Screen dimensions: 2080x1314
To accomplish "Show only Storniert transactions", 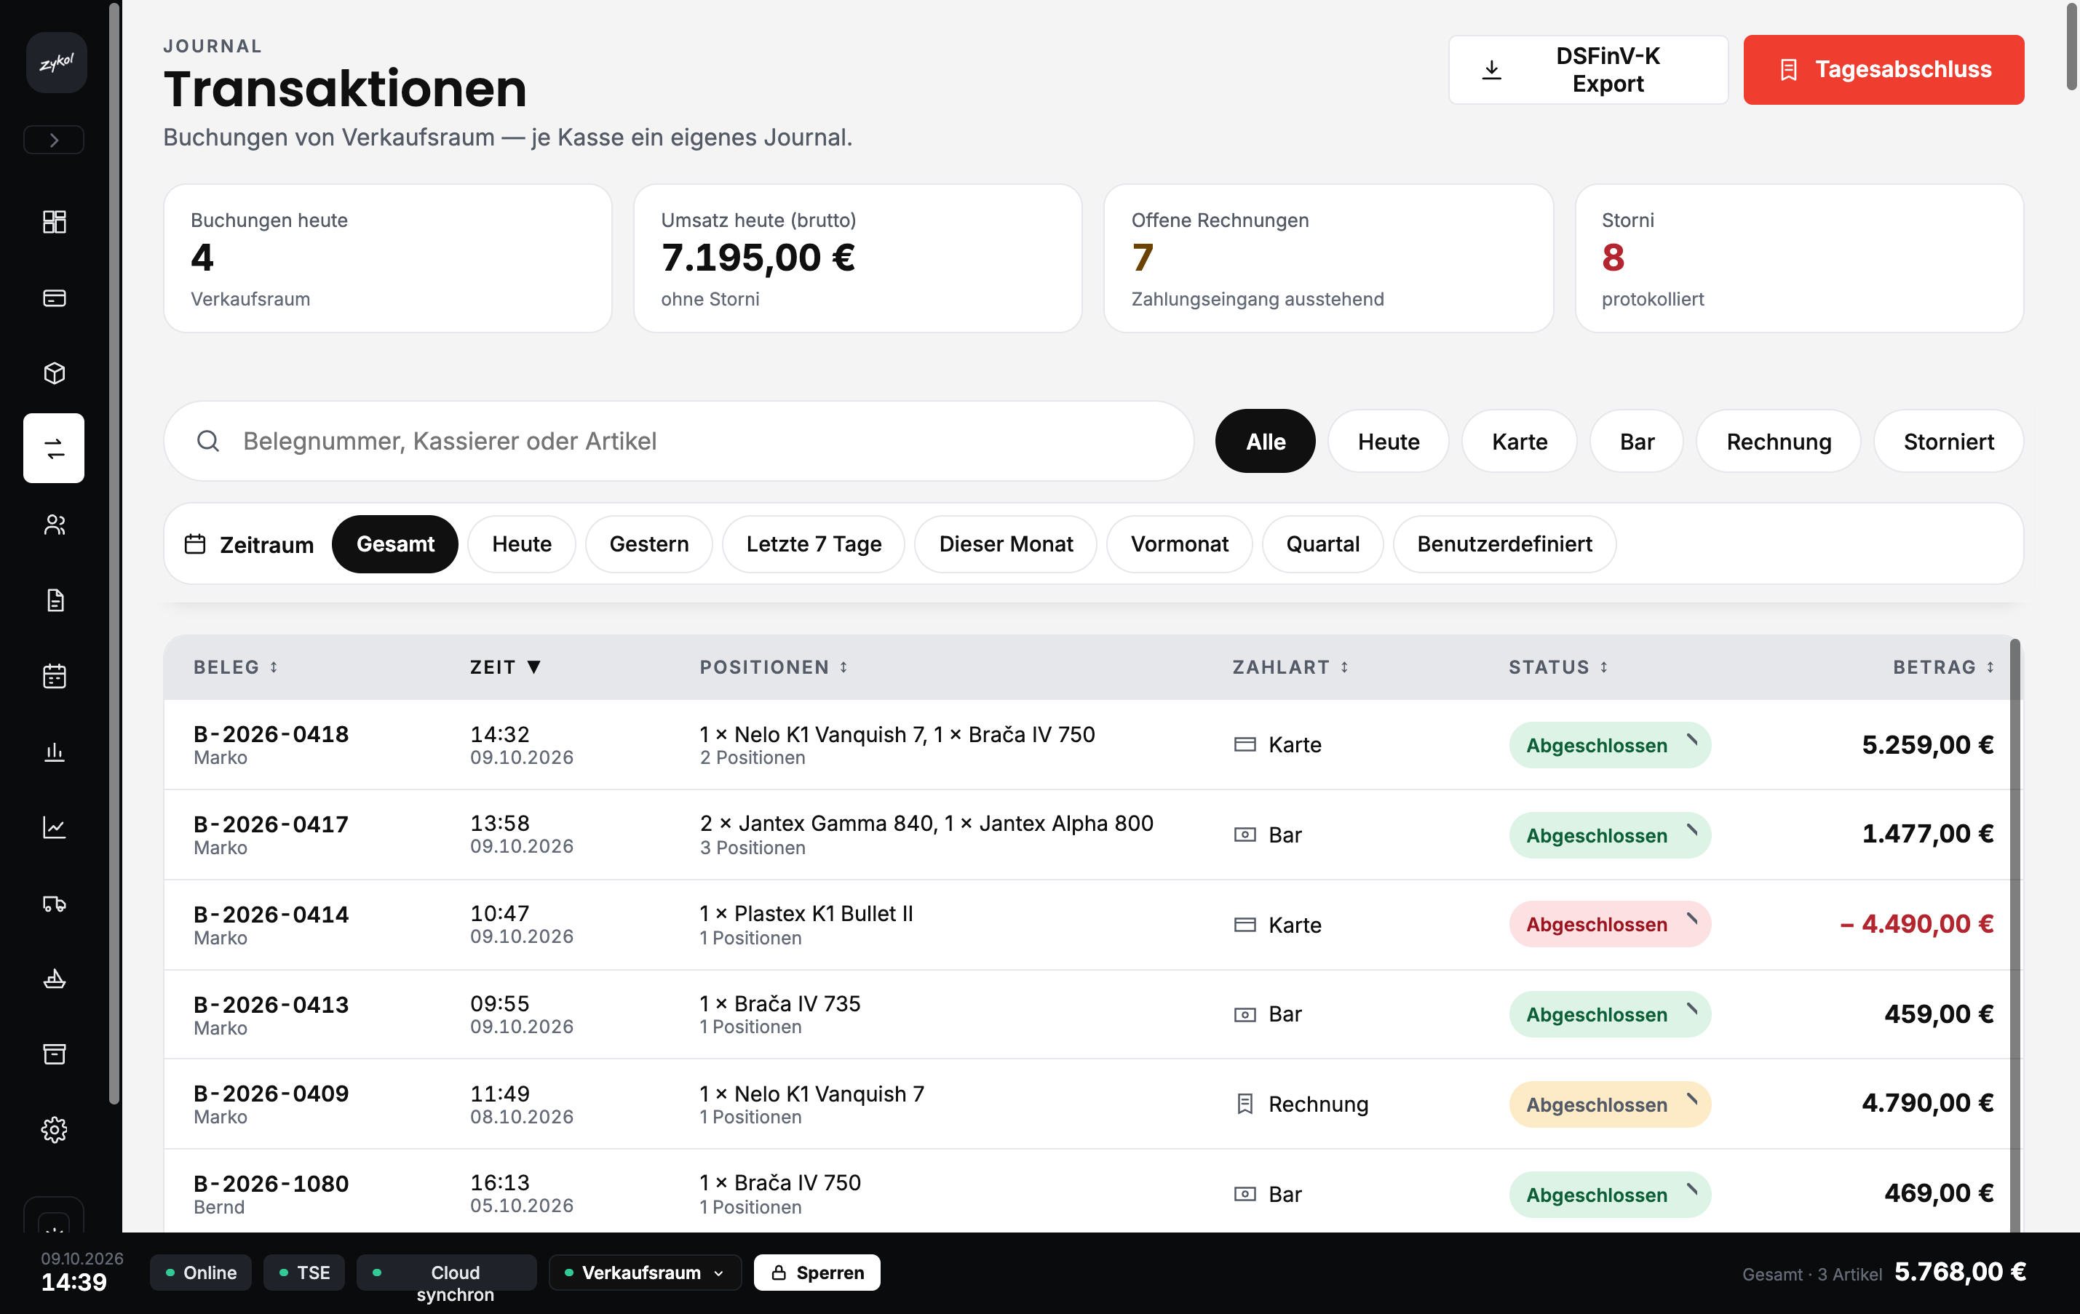I will click(x=1948, y=441).
